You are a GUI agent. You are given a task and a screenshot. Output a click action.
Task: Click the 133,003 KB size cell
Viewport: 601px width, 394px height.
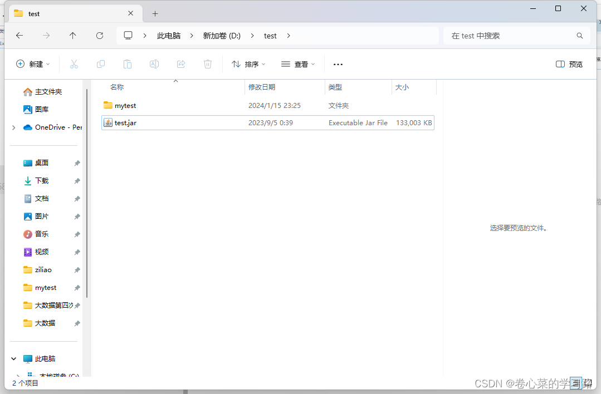point(414,122)
